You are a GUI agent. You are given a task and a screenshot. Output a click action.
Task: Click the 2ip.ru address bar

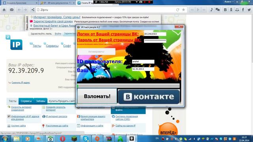106,10
